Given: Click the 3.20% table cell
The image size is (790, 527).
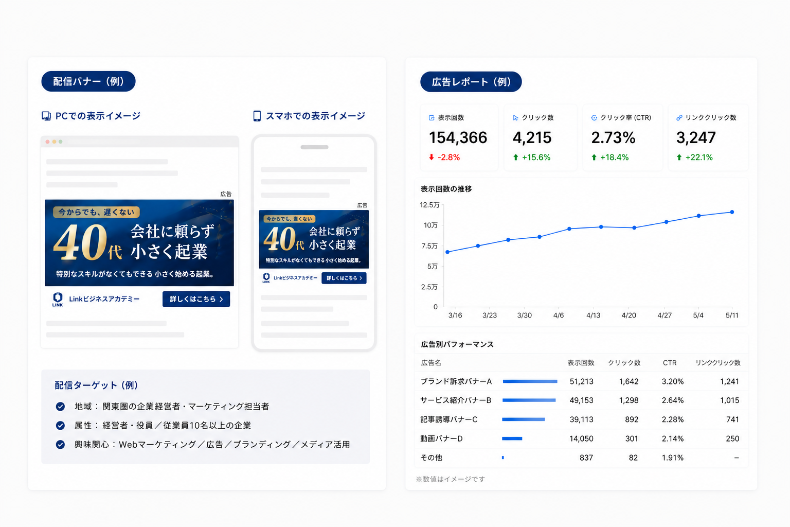Looking at the screenshot, I should click(673, 381).
